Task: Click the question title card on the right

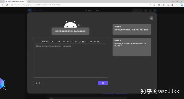Action: [x=132, y=29]
